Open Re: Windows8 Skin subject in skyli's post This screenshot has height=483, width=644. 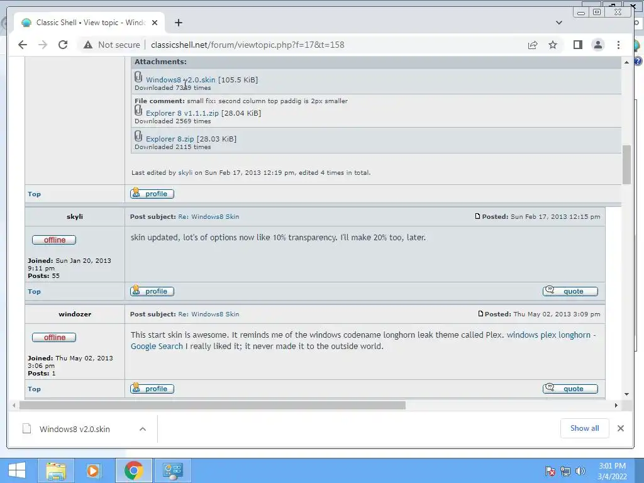(x=209, y=216)
